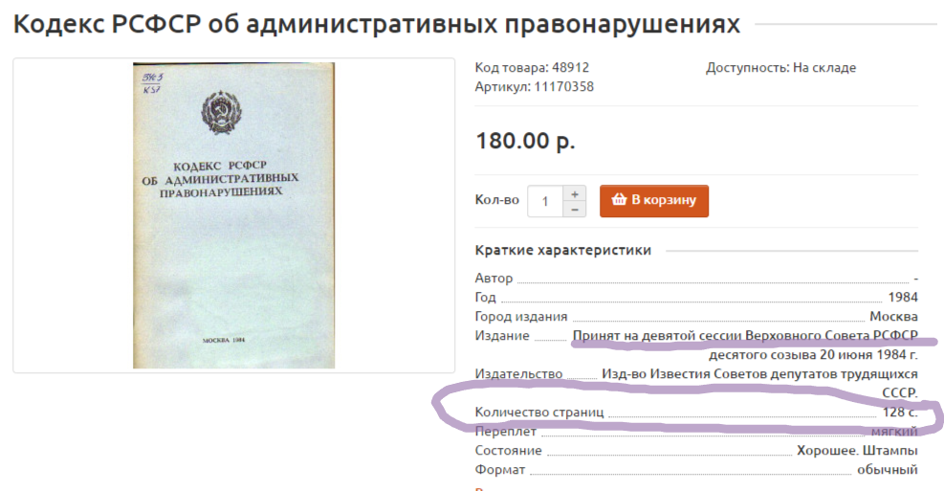Screen dimensions: 944x491
Task: Click the «Краткие характеристики» heading
Action: pos(563,250)
